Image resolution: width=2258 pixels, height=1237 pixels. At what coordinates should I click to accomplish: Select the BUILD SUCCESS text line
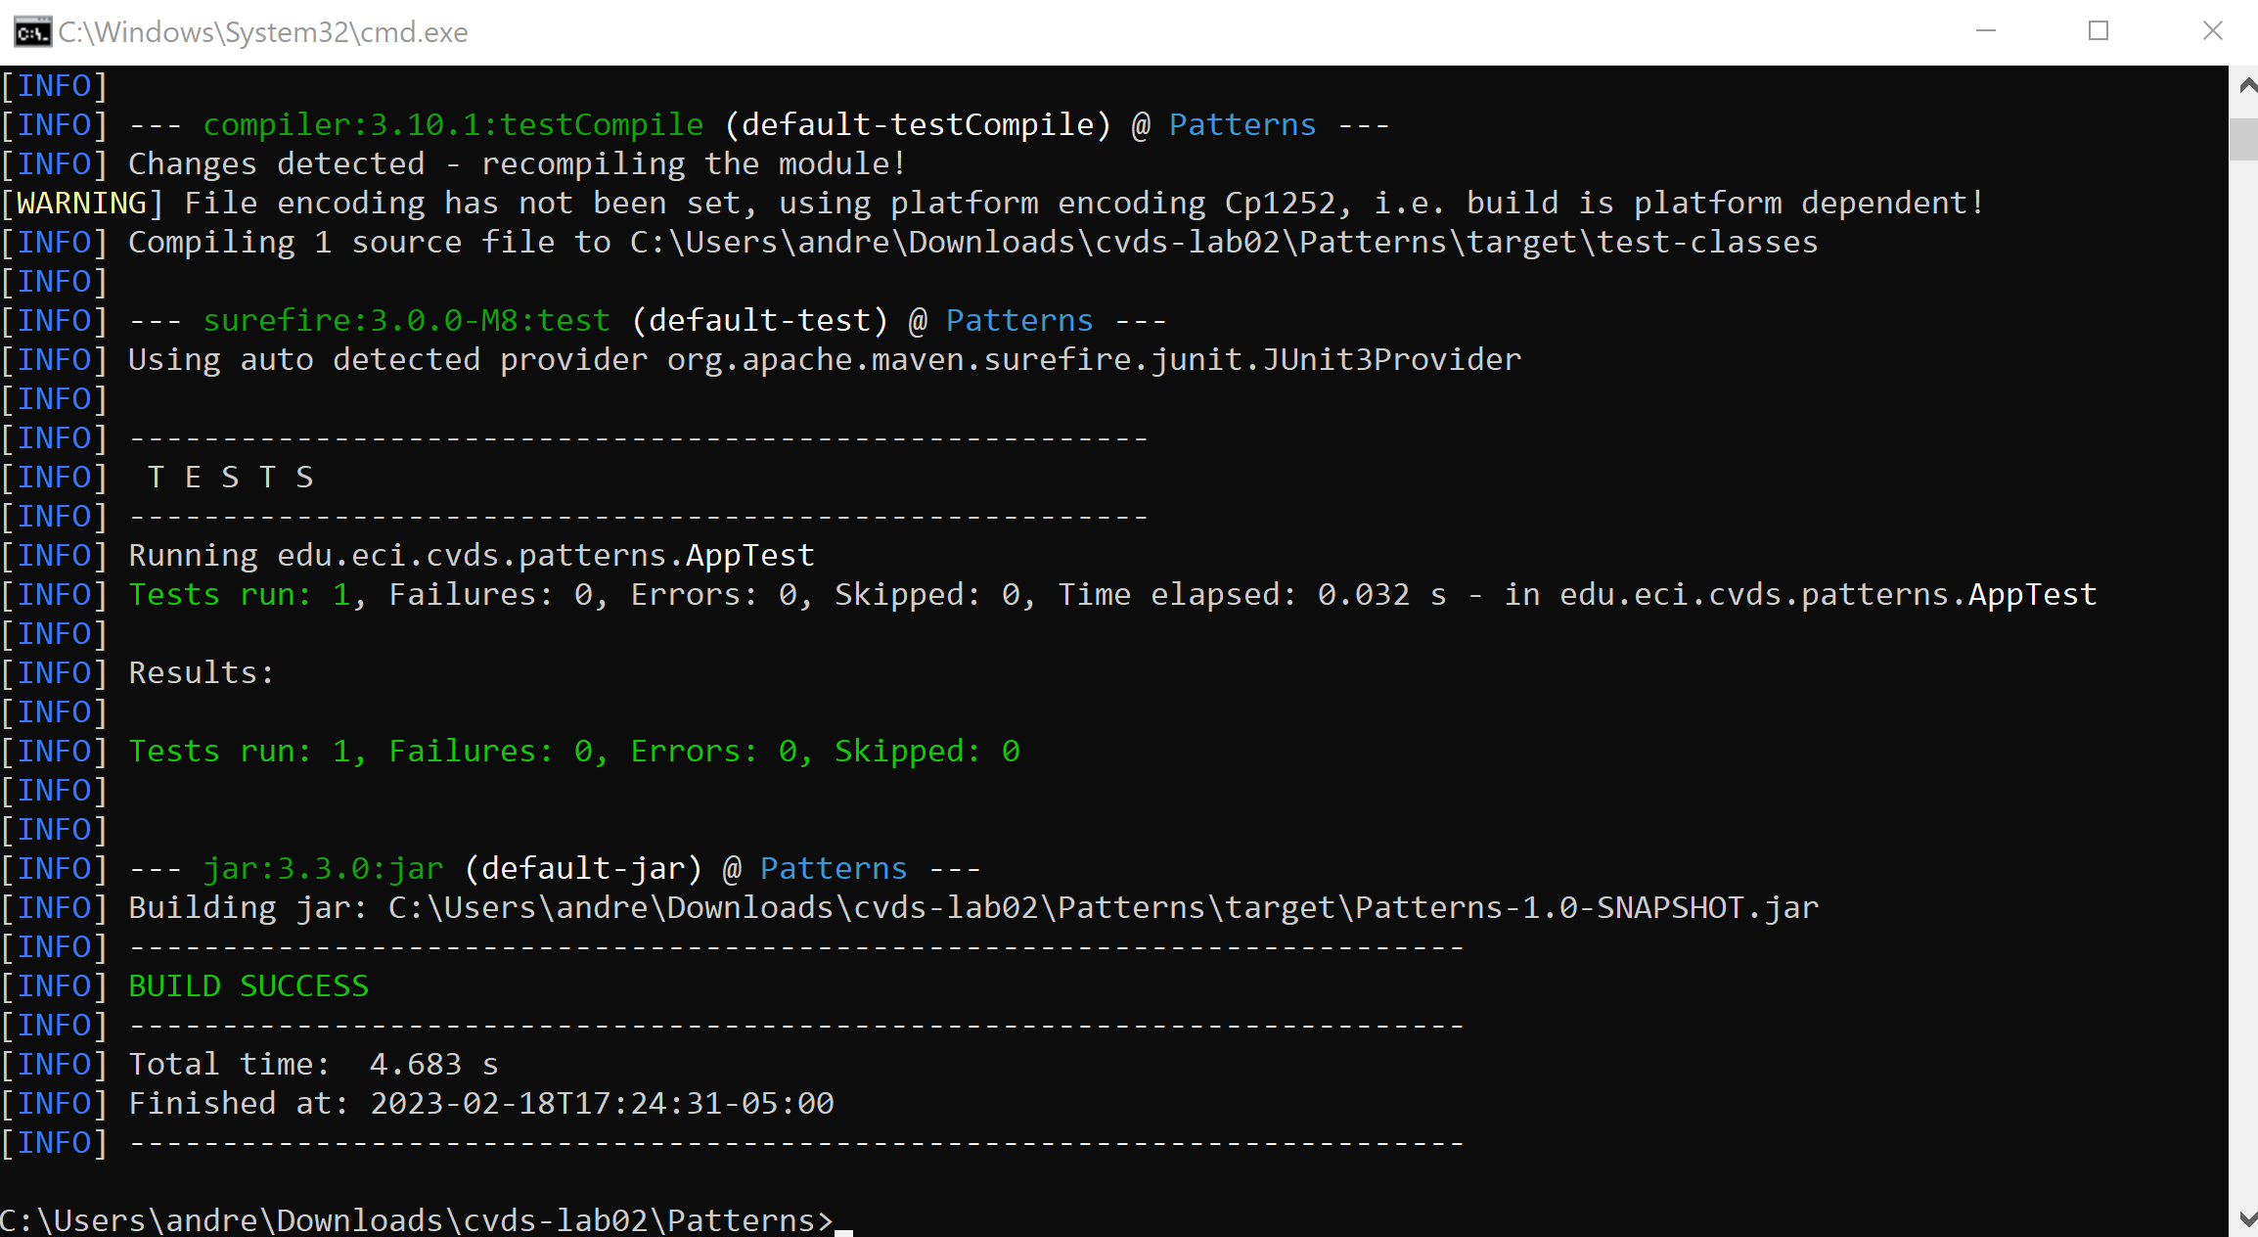248,985
